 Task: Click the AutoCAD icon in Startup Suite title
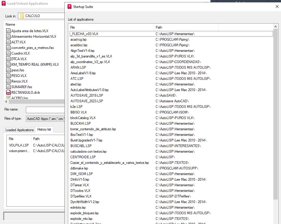pos(69,7)
